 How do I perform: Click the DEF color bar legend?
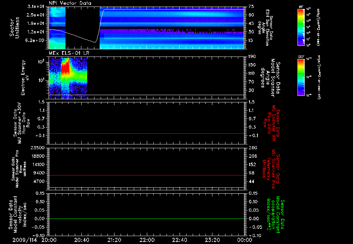coord(301,77)
